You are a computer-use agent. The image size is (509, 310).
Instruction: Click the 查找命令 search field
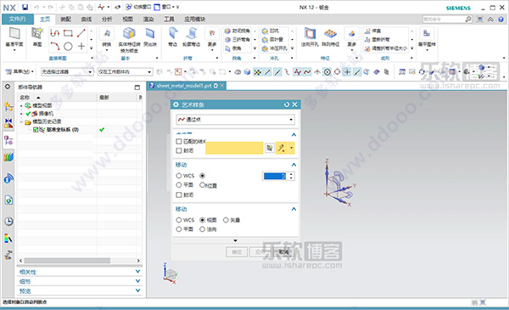click(443, 20)
